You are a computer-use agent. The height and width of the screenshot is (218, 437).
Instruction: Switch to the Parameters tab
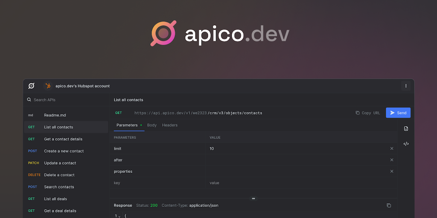[x=129, y=125]
